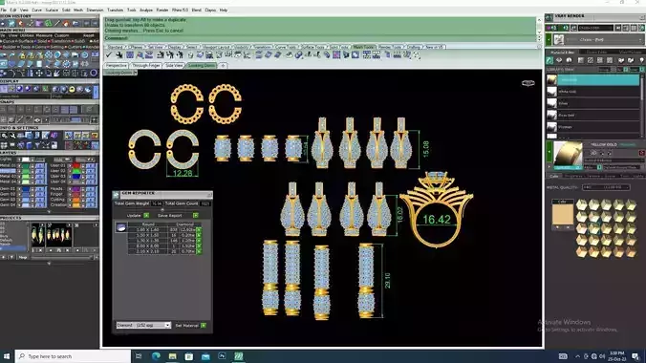
Task: Click the green Update button icon in Gem Reporter
Action: click(x=146, y=216)
